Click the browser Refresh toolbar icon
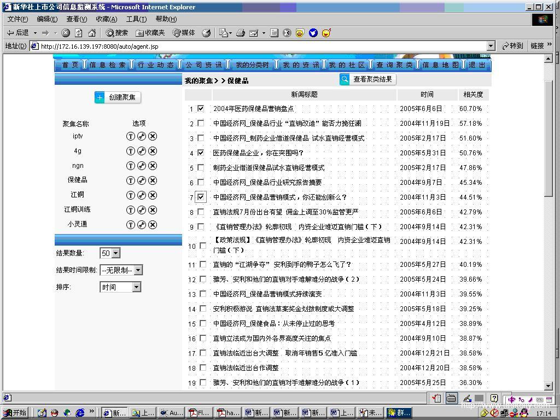560x420 pixels. [79, 33]
